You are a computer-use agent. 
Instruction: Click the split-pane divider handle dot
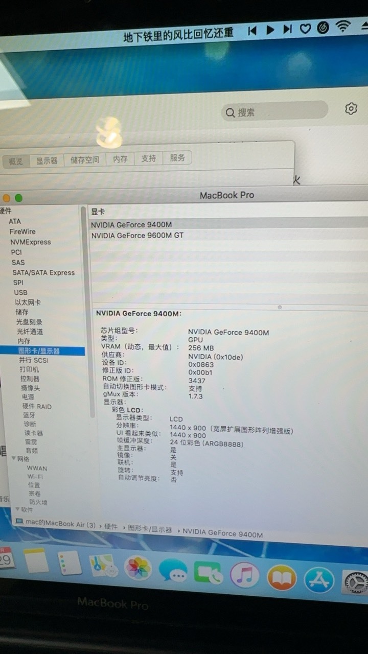tap(280, 307)
